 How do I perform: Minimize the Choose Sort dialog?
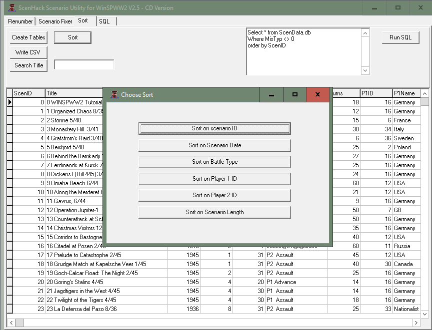tap(271, 95)
